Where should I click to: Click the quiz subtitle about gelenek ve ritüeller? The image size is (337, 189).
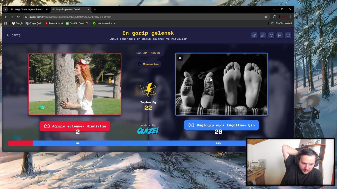click(148, 39)
